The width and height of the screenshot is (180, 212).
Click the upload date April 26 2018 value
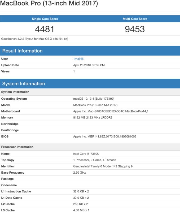[x=89, y=65]
